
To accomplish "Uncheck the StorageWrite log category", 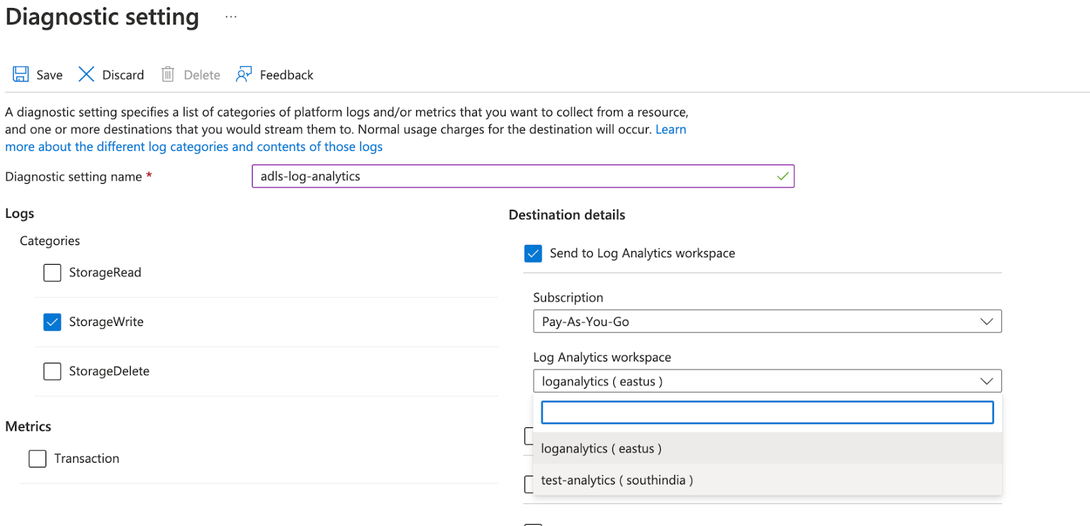I will [52, 322].
